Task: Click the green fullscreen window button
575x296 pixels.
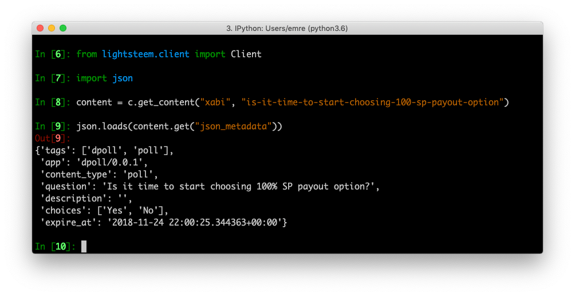Action: (x=63, y=28)
